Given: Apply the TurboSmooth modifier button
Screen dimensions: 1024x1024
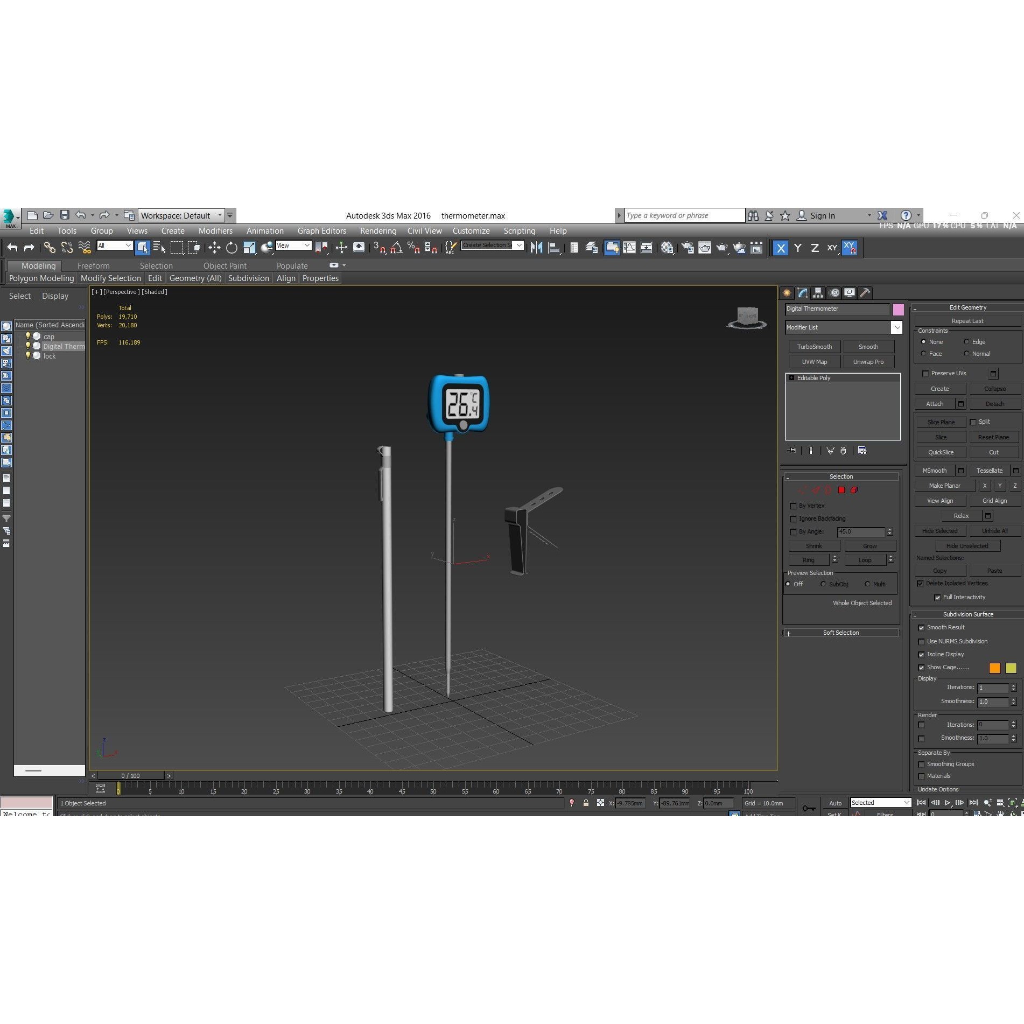Looking at the screenshot, I should coord(815,347).
